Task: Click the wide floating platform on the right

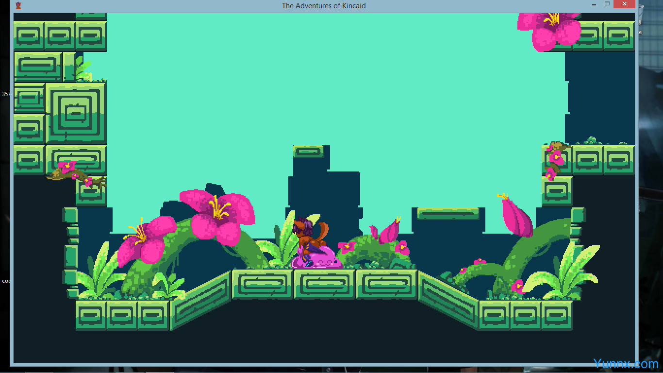Action: (x=448, y=213)
